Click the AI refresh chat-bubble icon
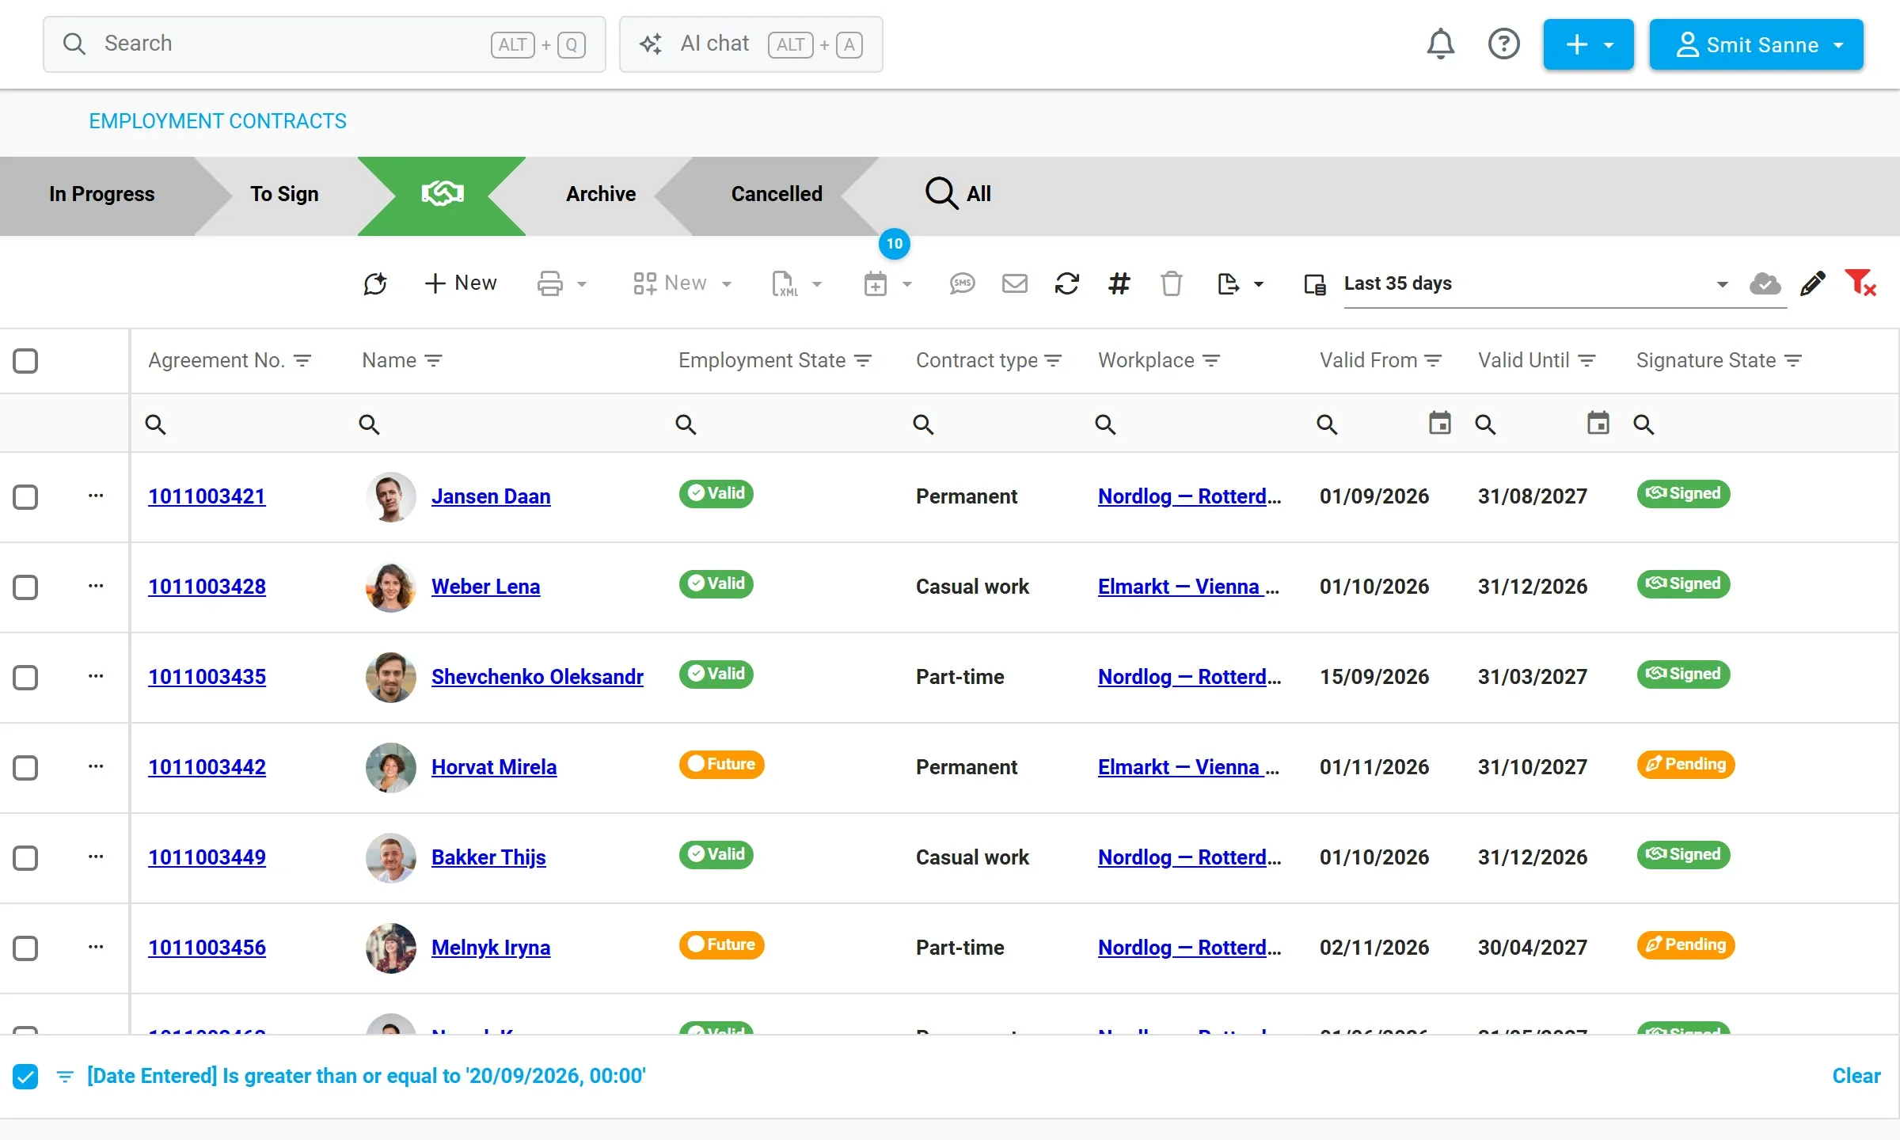Viewport: 1900px width, 1140px height. tap(375, 283)
